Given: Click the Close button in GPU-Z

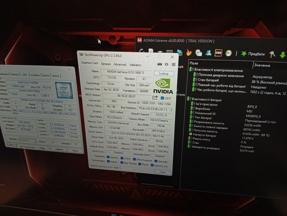Looking at the screenshot, I should (162, 172).
